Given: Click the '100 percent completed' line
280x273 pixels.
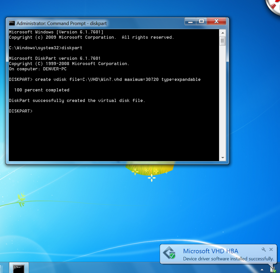Looking at the screenshot, I should pyautogui.click(x=42, y=90).
